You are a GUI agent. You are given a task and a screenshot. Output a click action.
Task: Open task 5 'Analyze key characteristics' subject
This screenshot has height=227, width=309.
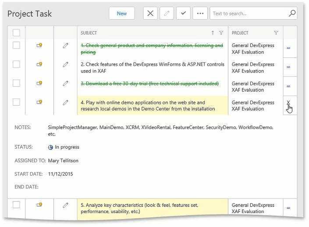pos(139,208)
